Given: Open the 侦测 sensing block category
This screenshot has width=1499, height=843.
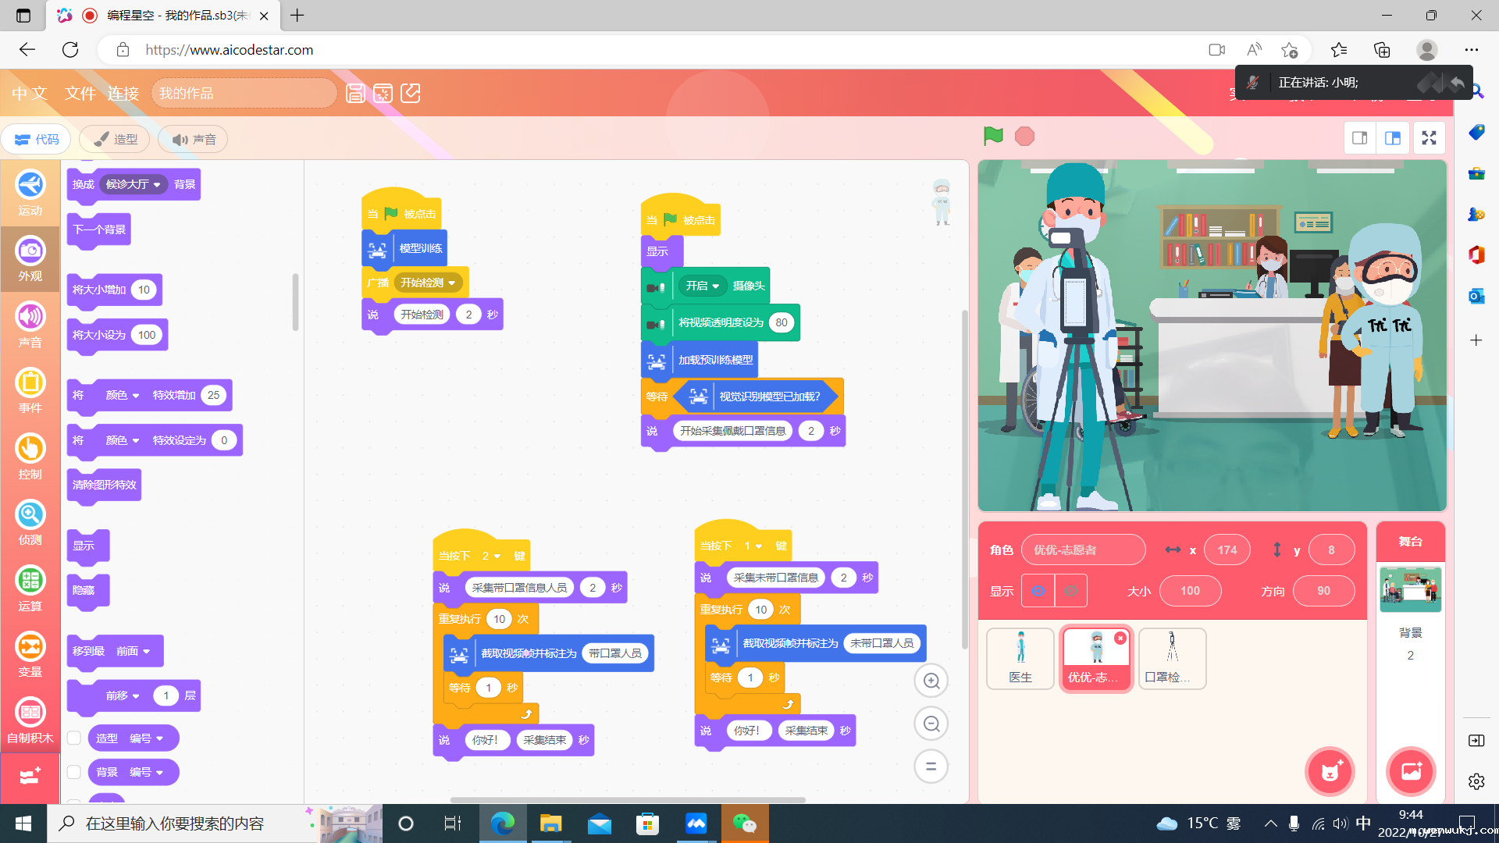Looking at the screenshot, I should 30,522.
